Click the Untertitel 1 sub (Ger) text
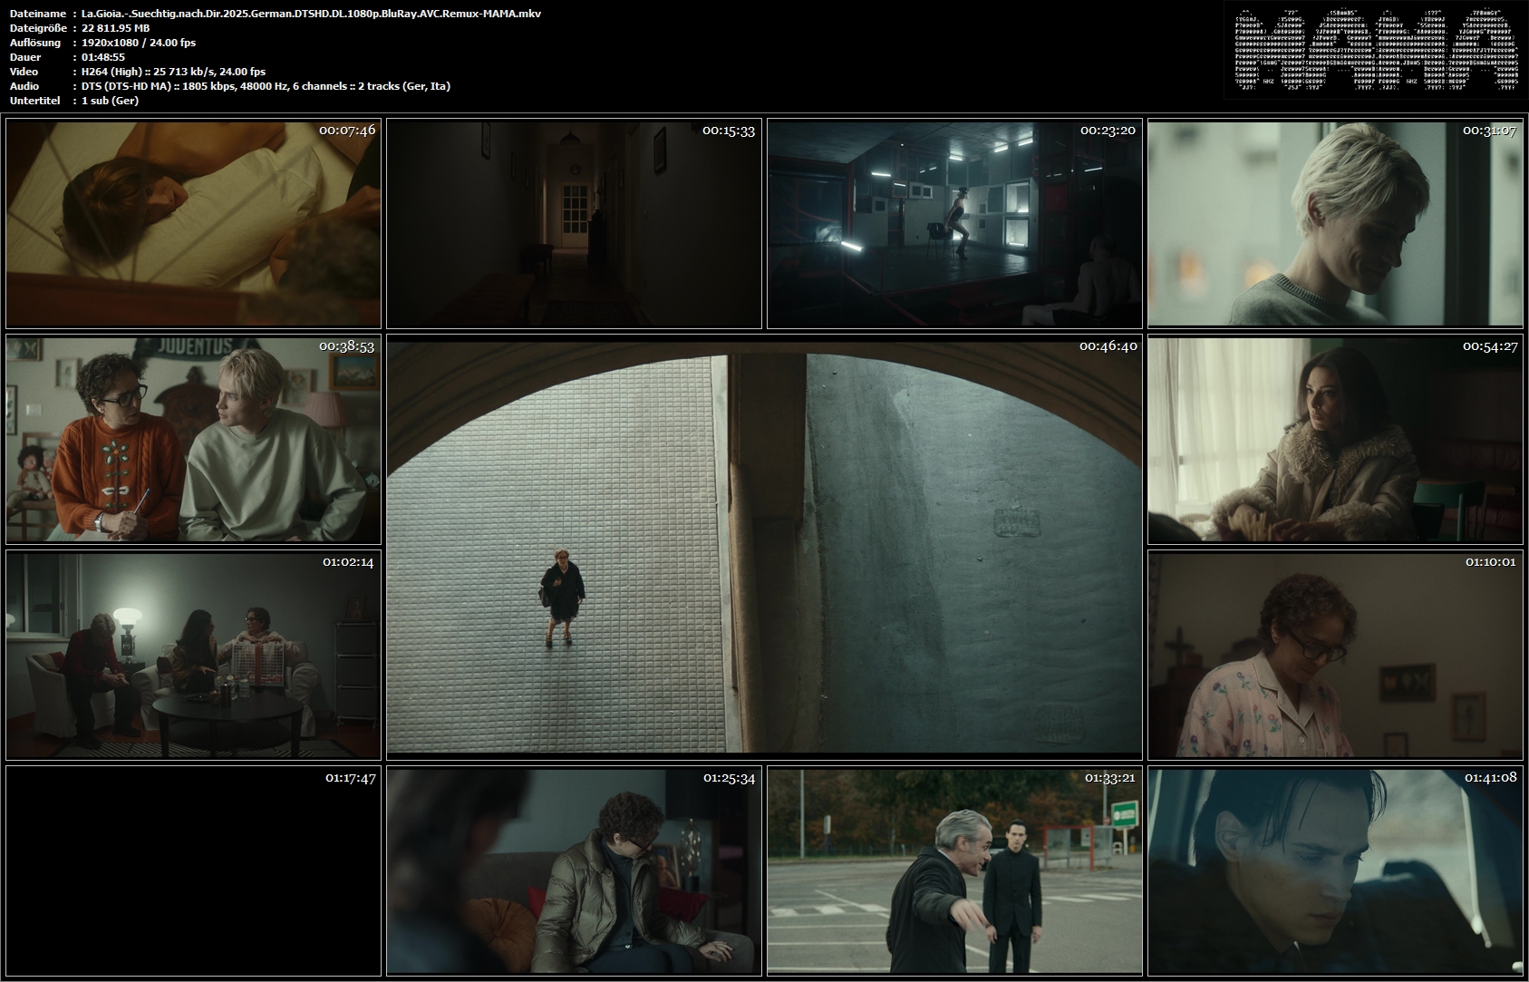Image resolution: width=1529 pixels, height=982 pixels. pos(110,101)
